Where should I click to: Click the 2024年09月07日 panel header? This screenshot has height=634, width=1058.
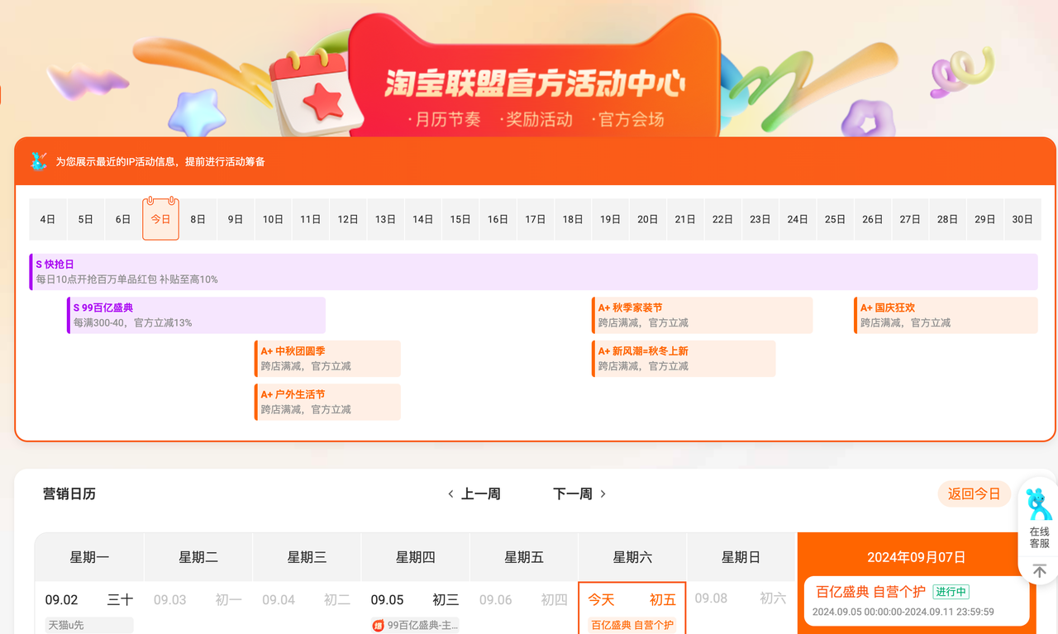coord(916,557)
